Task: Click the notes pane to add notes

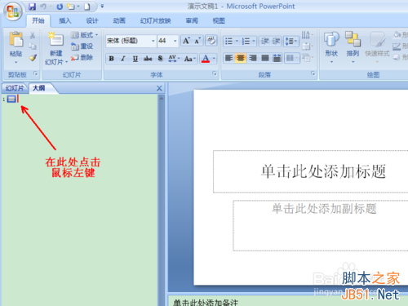Action: coord(288,301)
